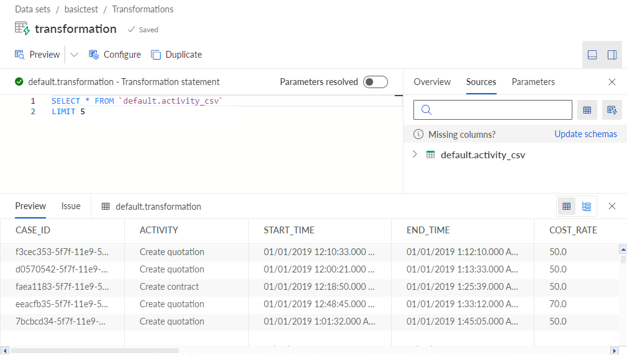The width and height of the screenshot is (627, 355).
Task: Click basictest in the breadcrumb
Action: pos(81,9)
